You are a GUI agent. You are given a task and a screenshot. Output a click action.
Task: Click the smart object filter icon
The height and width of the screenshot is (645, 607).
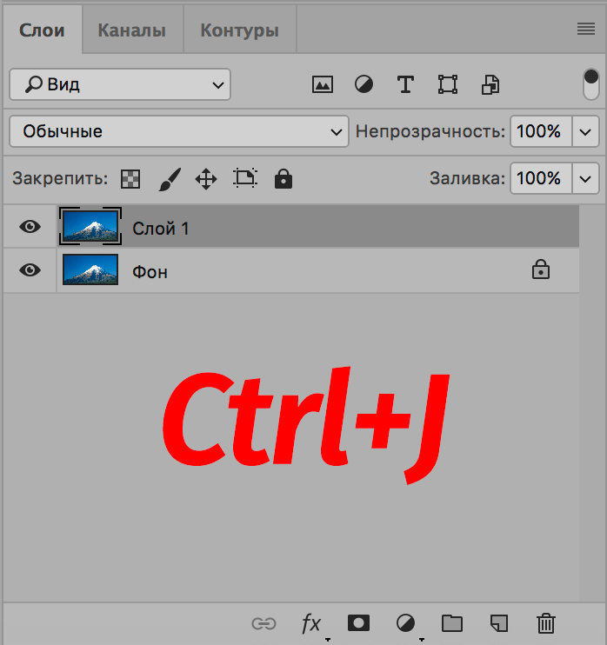pos(490,84)
